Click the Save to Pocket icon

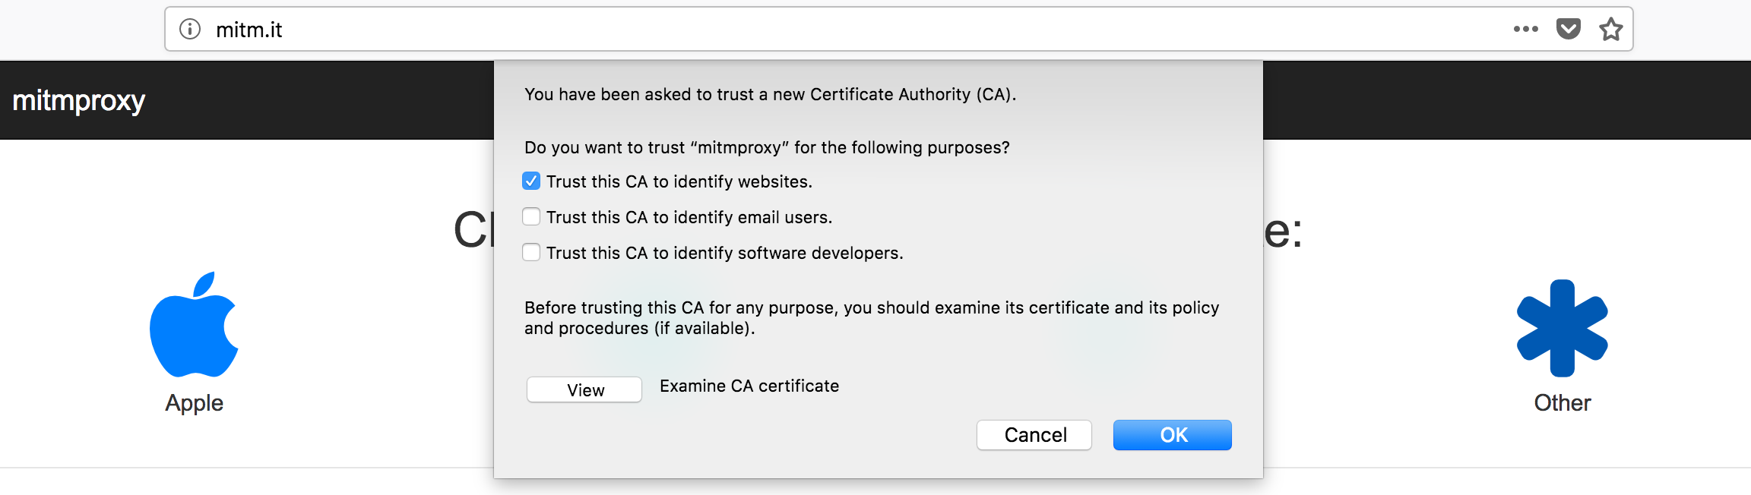point(1568,30)
